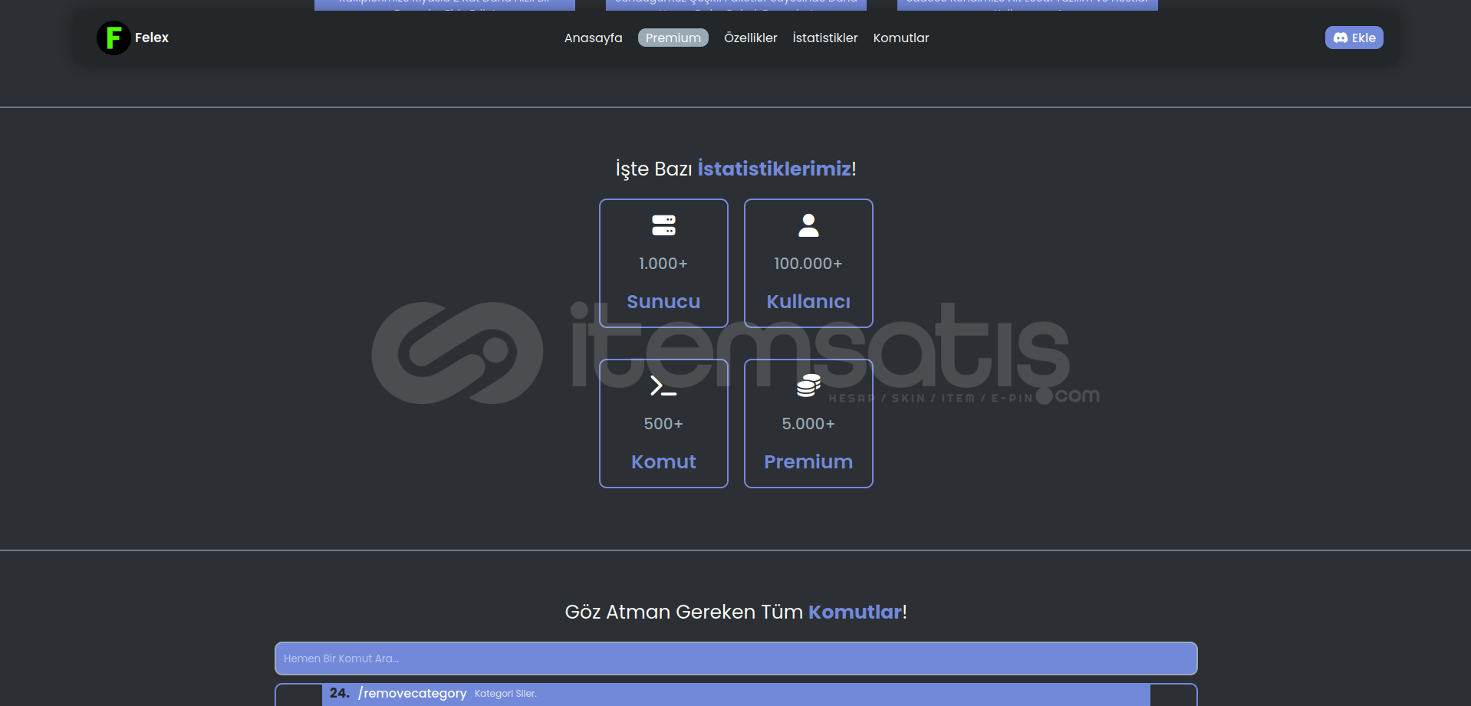The width and height of the screenshot is (1471, 706).
Task: Click the İstatistiklerimiz heading text
Action: (775, 169)
